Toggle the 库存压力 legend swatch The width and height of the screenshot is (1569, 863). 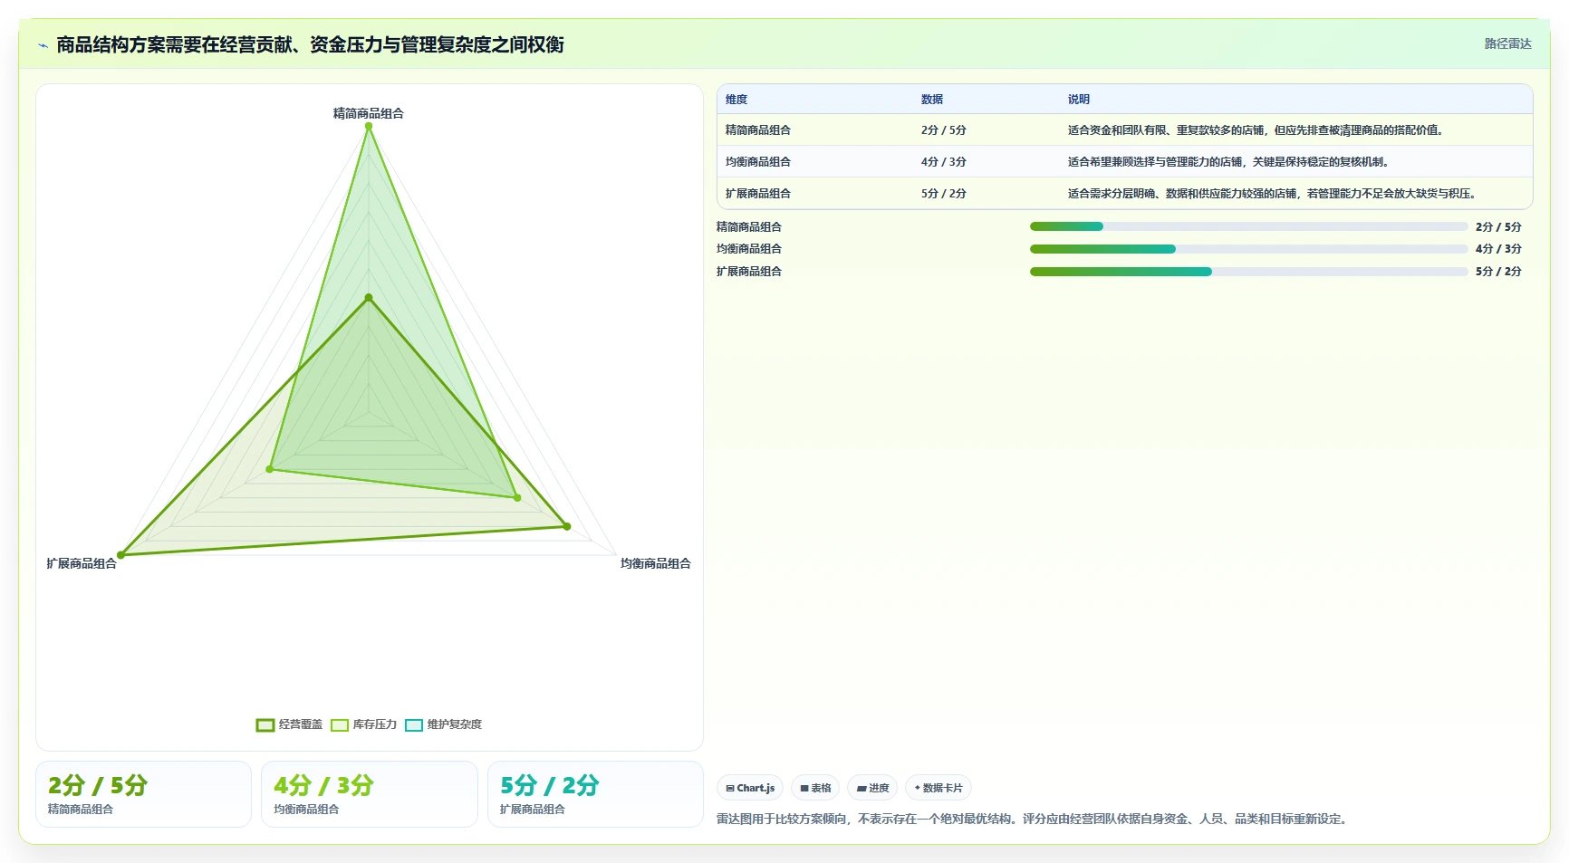coord(340,724)
